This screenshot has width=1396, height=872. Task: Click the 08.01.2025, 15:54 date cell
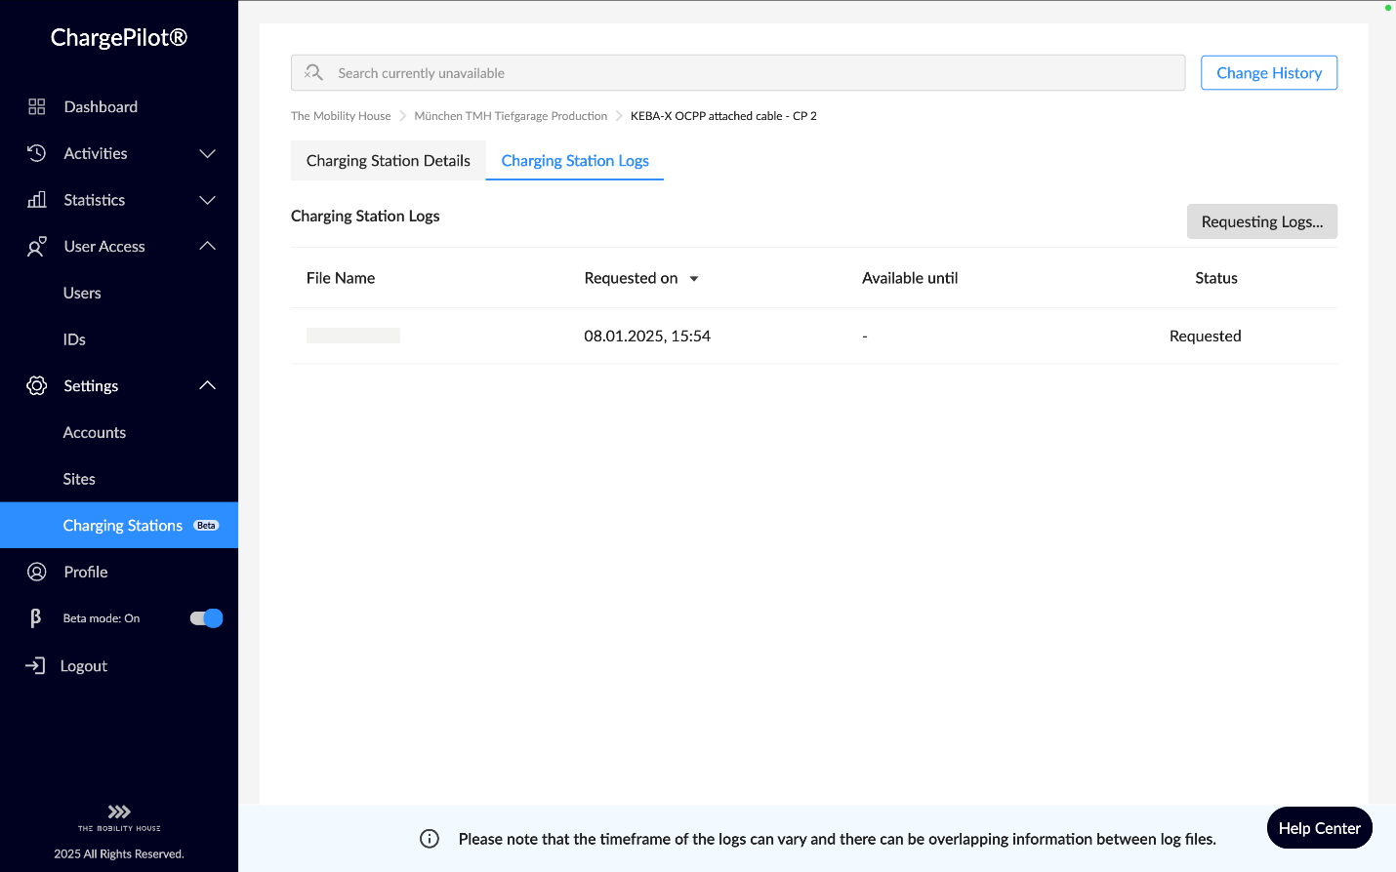click(647, 336)
